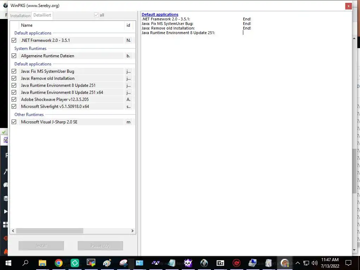Click log panel scrollbar up arrow
This screenshot has height=270, width=360.
(354, 38)
